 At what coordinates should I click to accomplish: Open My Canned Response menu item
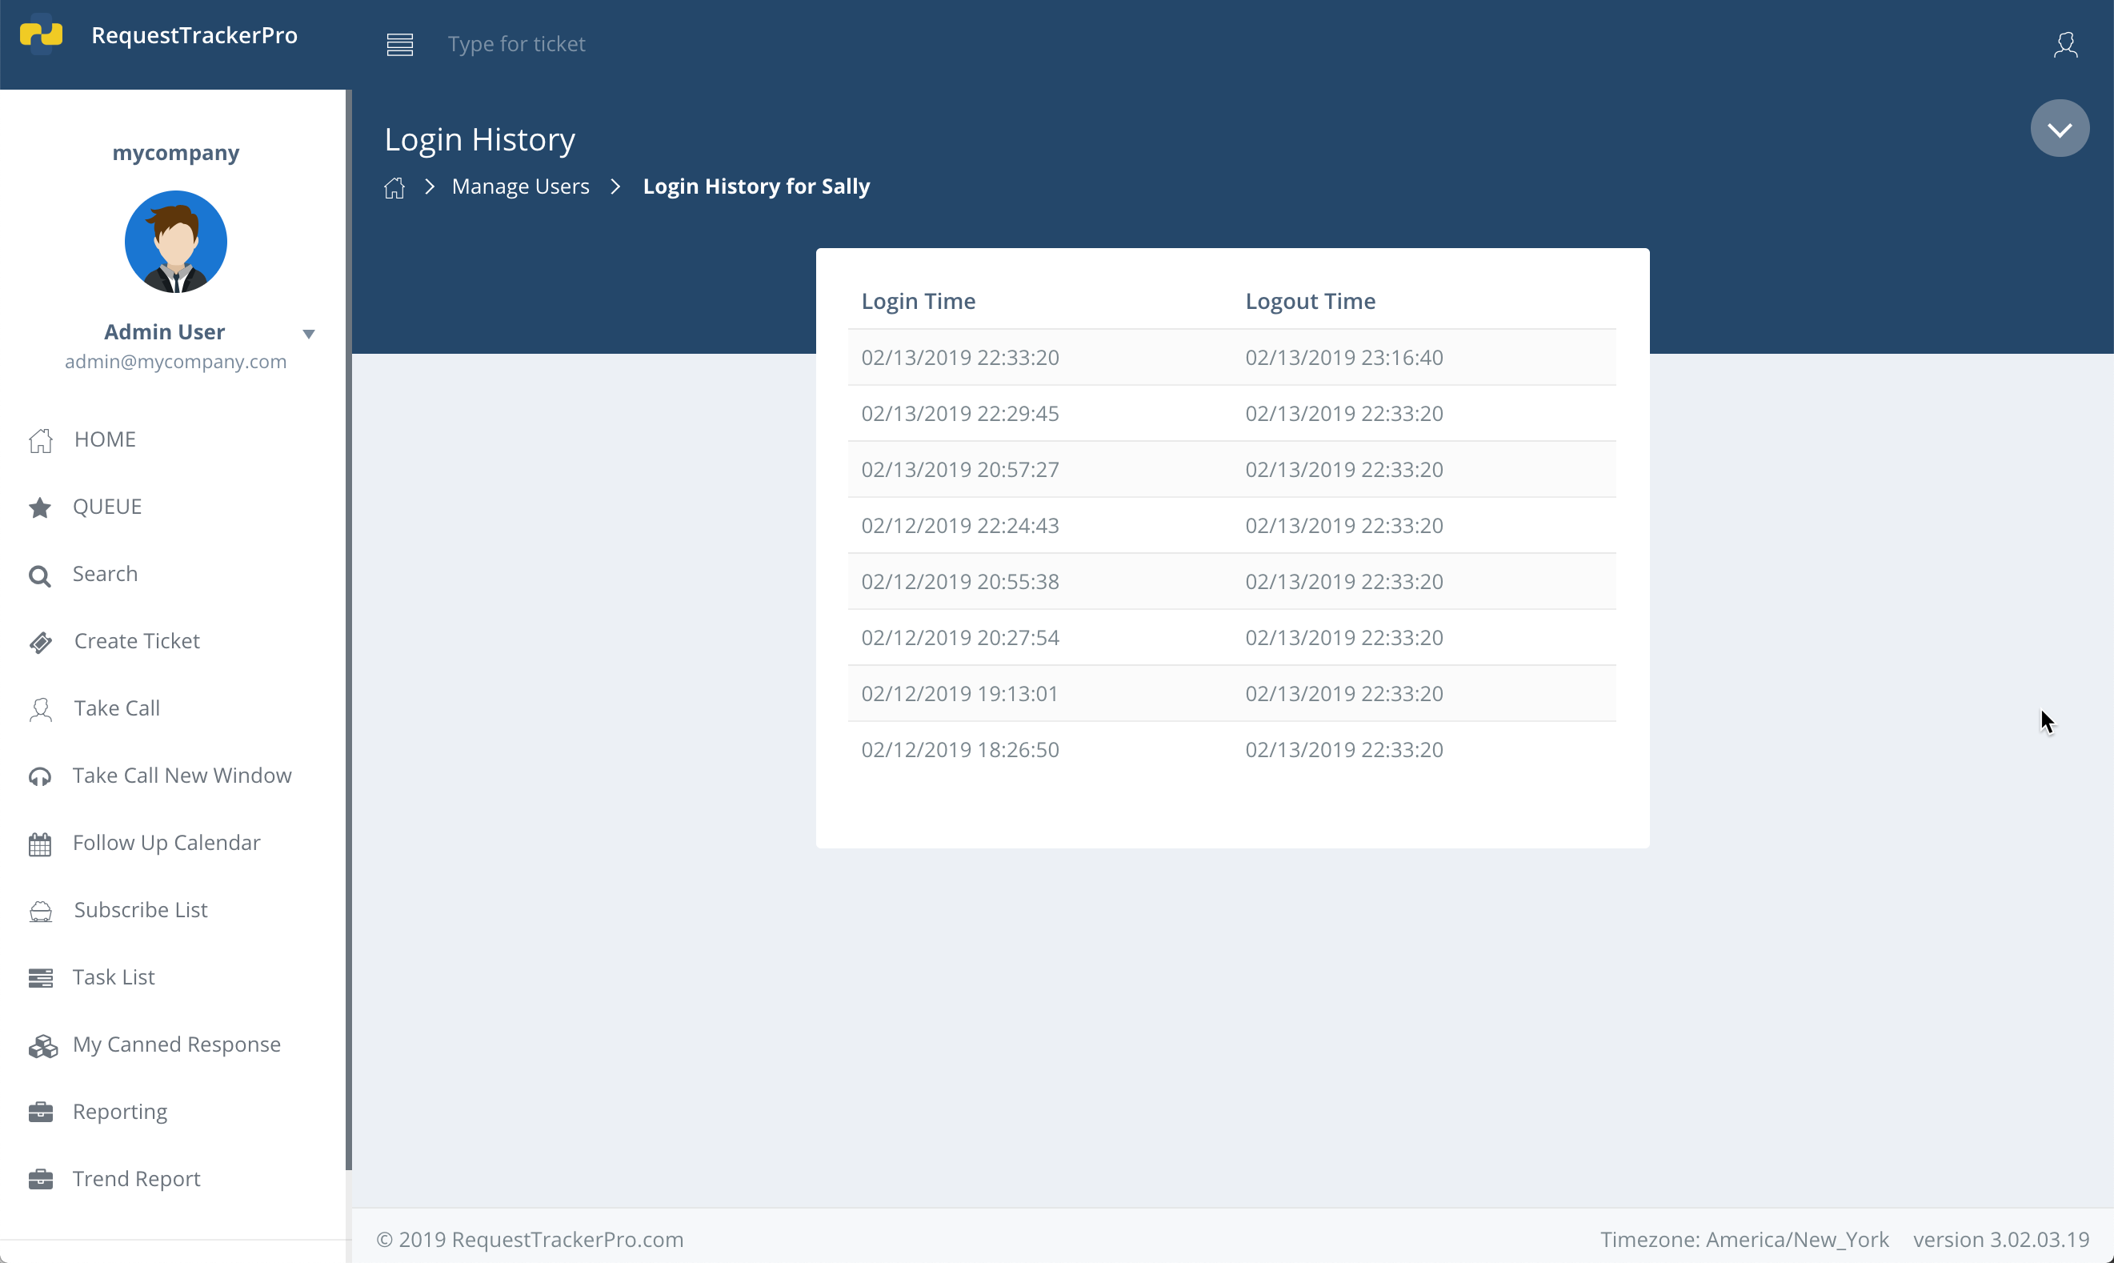click(176, 1044)
